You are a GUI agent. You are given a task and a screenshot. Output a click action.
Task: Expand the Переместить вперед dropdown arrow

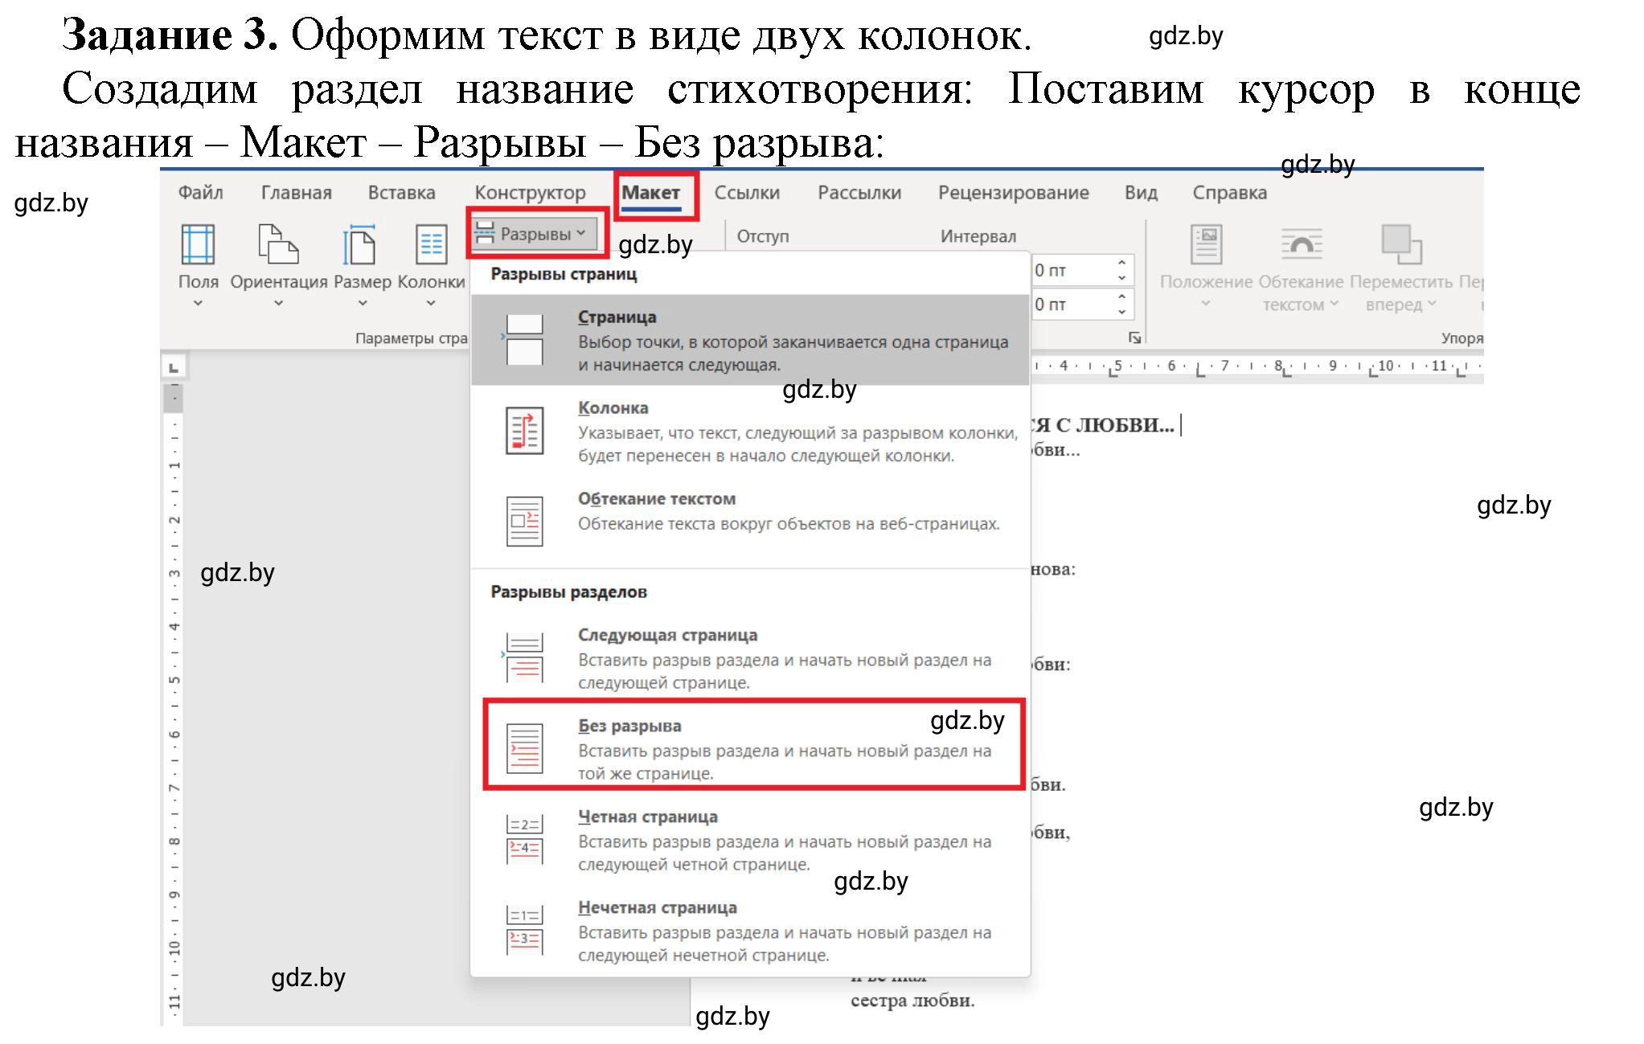[1431, 304]
